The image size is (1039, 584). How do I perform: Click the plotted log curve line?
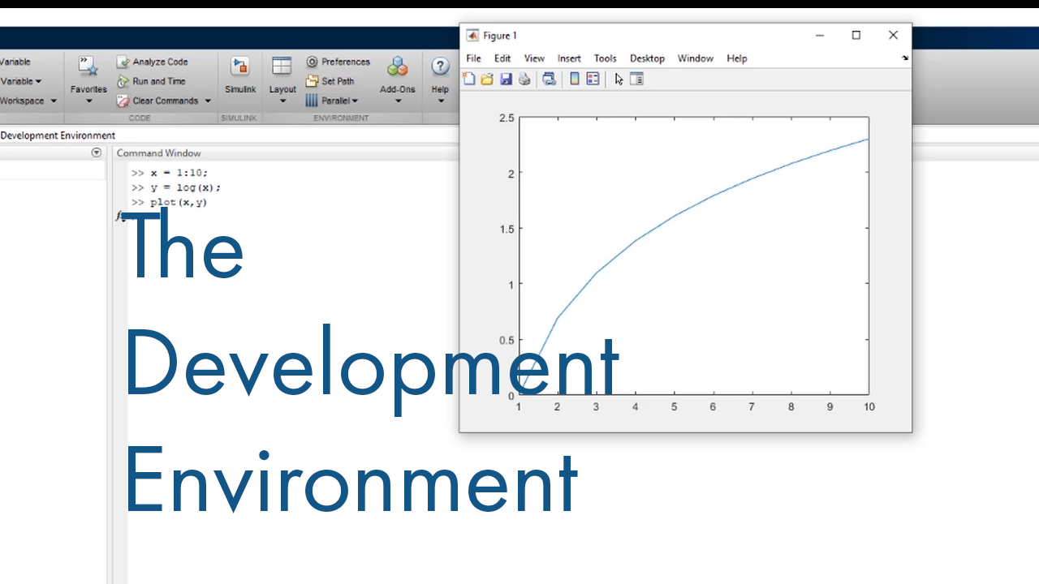click(x=674, y=215)
